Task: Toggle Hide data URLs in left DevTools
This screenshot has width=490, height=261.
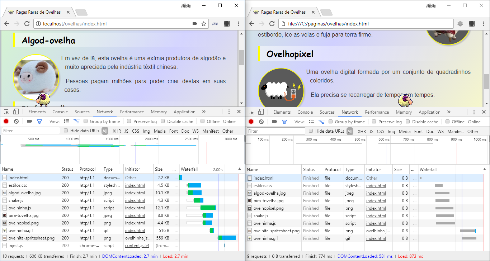Action: tap(66, 131)
